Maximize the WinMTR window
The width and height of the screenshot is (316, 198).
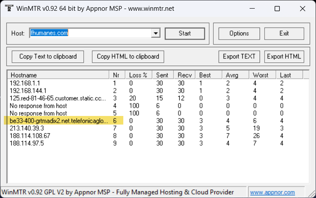click(277, 9)
